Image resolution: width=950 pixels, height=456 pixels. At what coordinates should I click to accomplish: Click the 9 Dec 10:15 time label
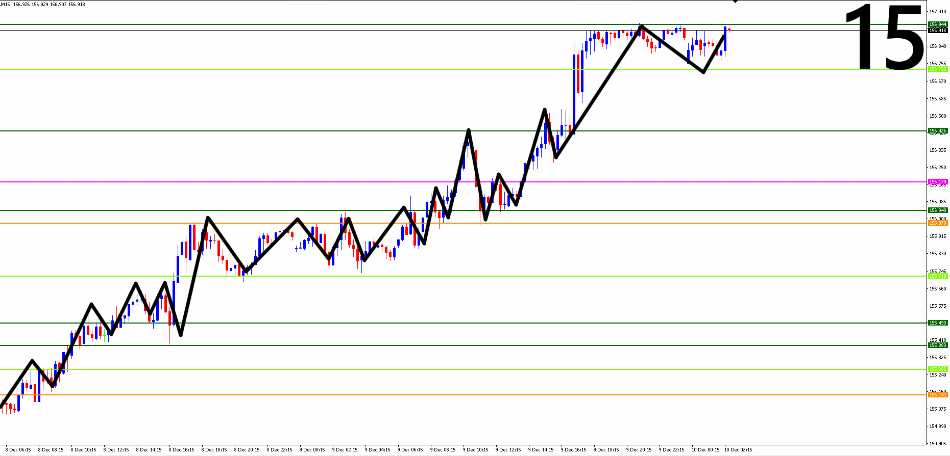click(x=476, y=450)
